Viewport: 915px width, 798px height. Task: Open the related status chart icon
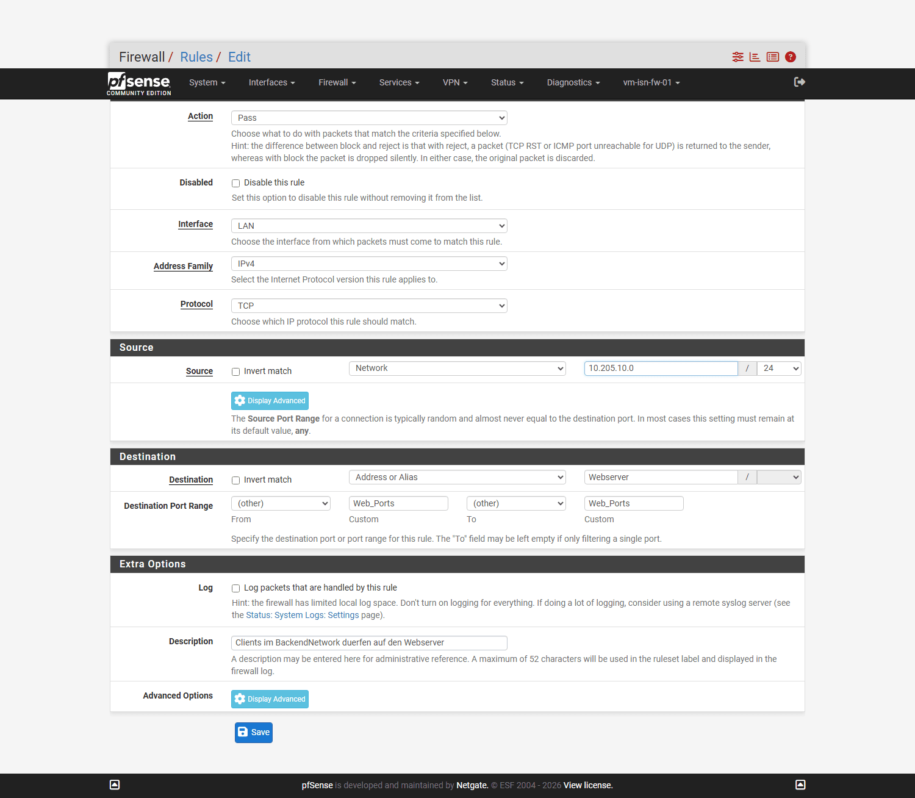[x=755, y=57]
